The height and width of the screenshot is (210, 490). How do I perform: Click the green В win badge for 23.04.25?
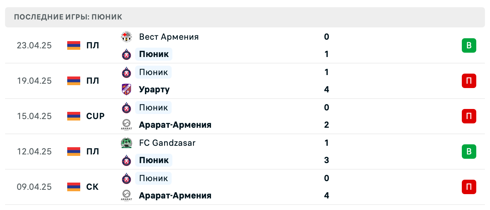[469, 45]
